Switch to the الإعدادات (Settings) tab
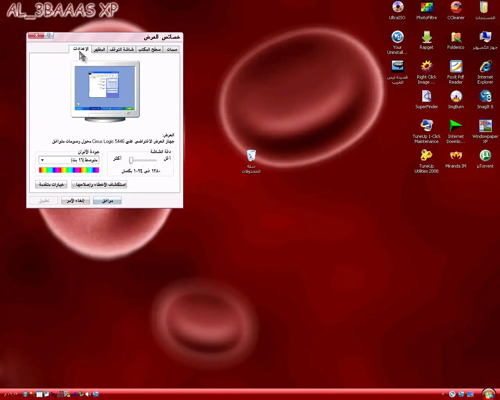The image size is (500, 400). [81, 49]
